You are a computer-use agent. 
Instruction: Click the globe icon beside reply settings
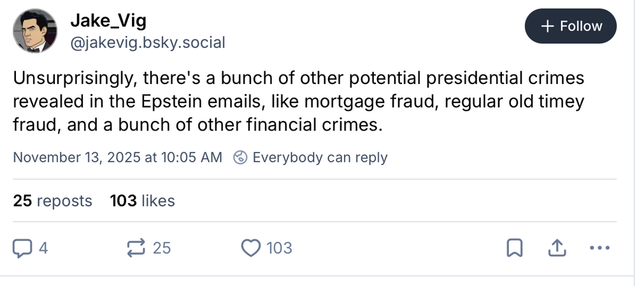pos(241,157)
